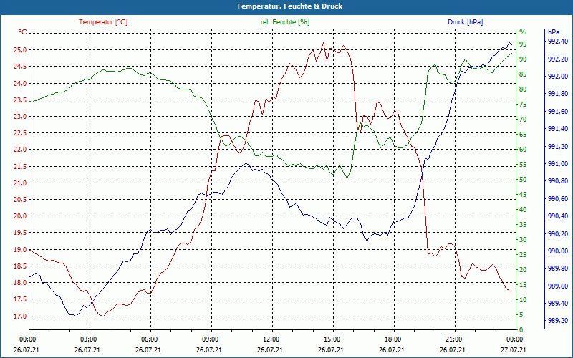Click the 21,0 temperature axis label

(20, 183)
